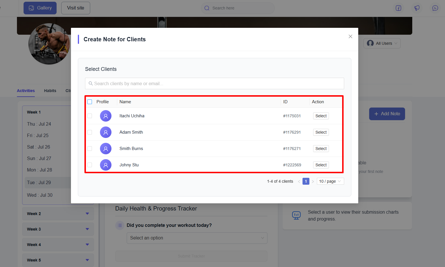Viewport: 445px width, 267px height.
Task: Check the box for Johny Stu
Action: [x=90, y=165]
